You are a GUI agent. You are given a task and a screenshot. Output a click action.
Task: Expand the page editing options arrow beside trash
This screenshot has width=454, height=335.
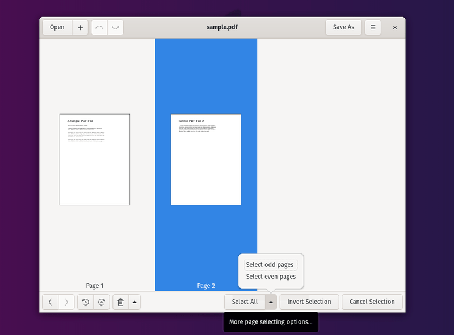(134, 302)
